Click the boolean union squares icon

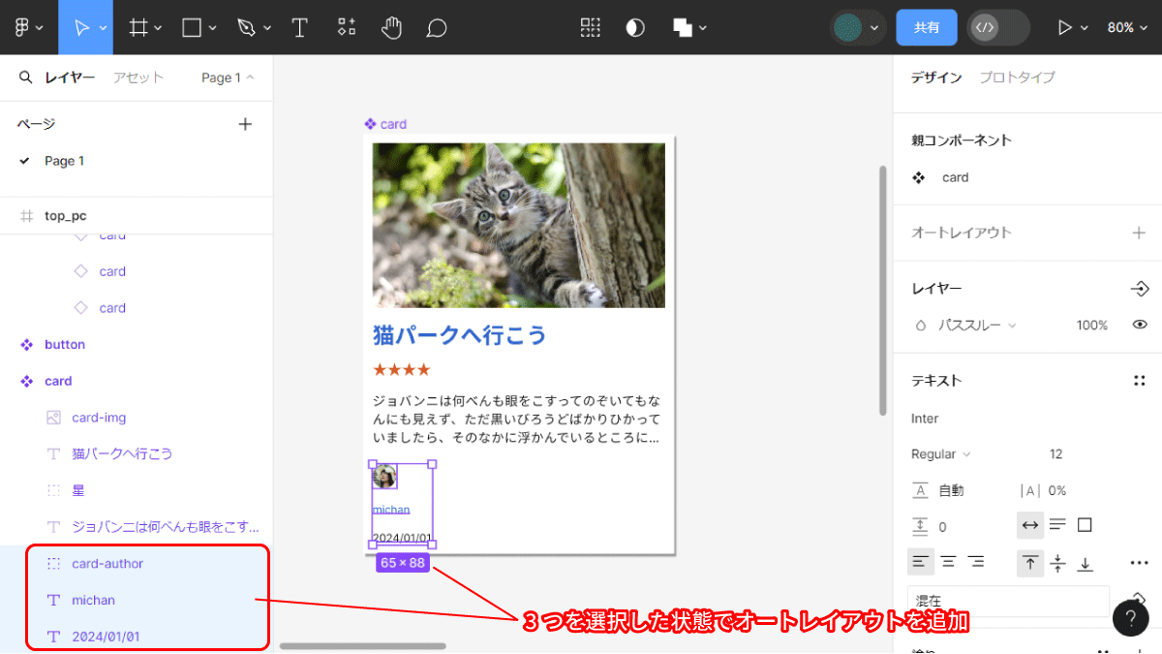coord(683,28)
